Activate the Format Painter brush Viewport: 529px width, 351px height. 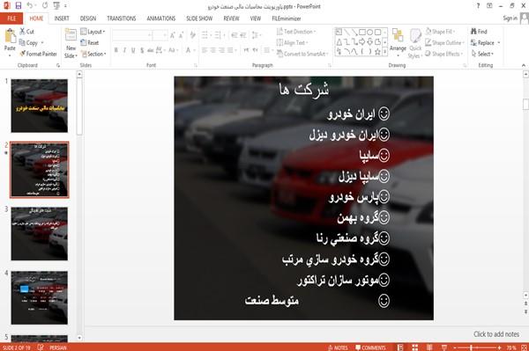click(x=23, y=54)
